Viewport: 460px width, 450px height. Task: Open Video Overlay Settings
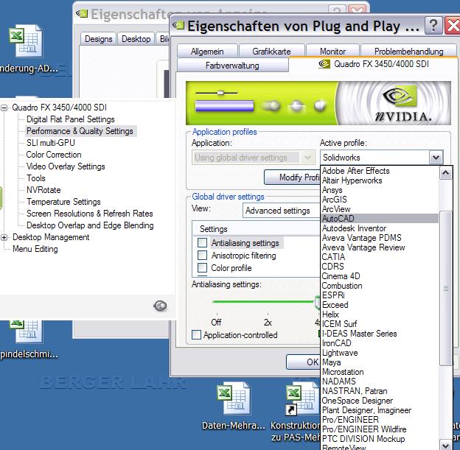point(66,166)
